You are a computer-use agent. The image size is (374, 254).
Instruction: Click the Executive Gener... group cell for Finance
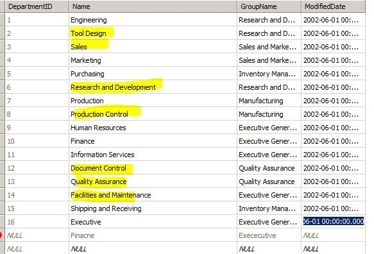(x=269, y=141)
